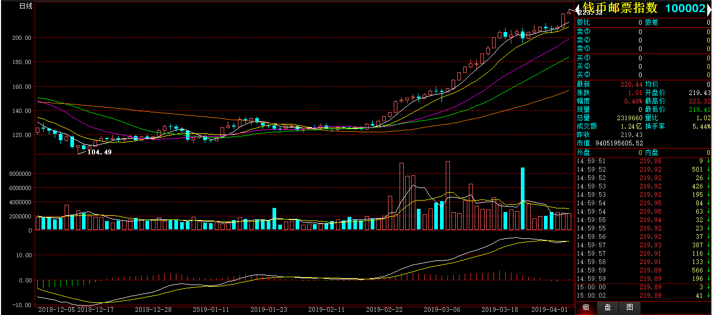Switch to the 图 chart tab
The image size is (713, 315).
coord(630,308)
